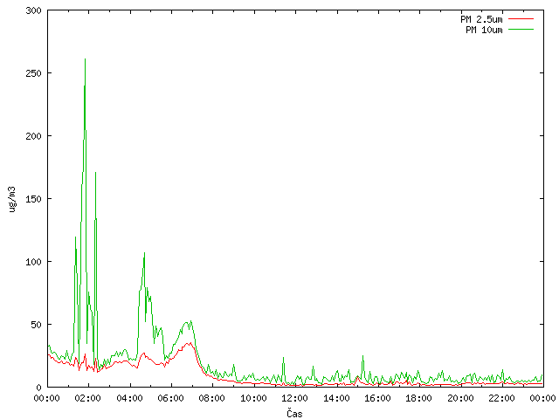The image size is (559, 419).
Task: Click the y-axis value 50
Action: [36, 325]
